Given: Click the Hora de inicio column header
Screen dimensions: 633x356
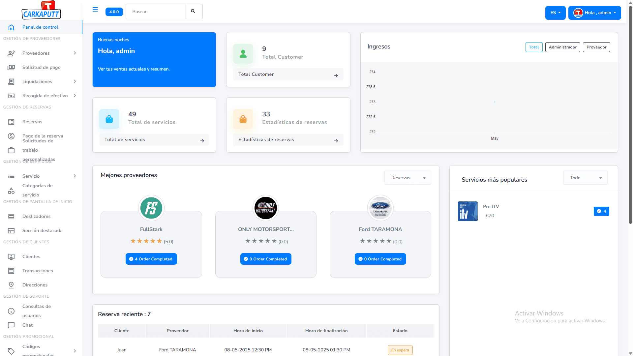Looking at the screenshot, I should pyautogui.click(x=248, y=331).
